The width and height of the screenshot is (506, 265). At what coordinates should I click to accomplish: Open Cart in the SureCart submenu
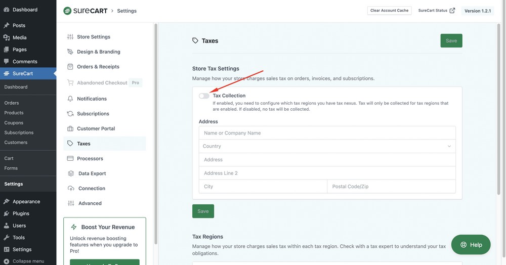9,158
